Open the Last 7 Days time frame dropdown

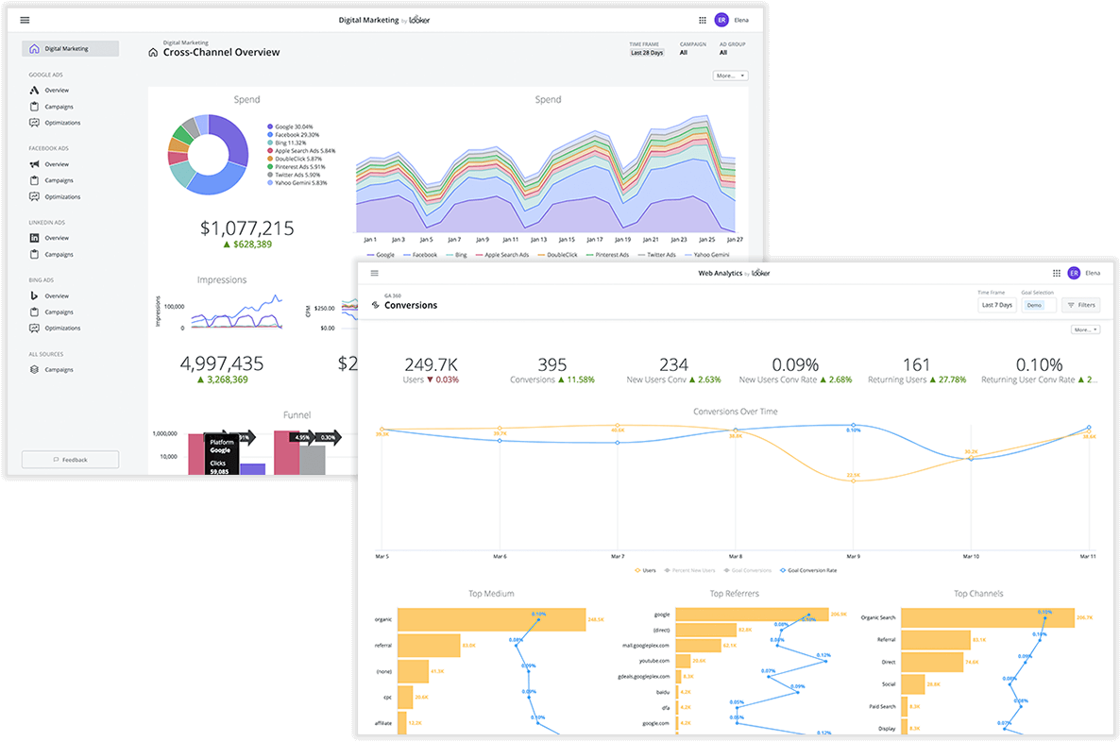click(x=996, y=305)
